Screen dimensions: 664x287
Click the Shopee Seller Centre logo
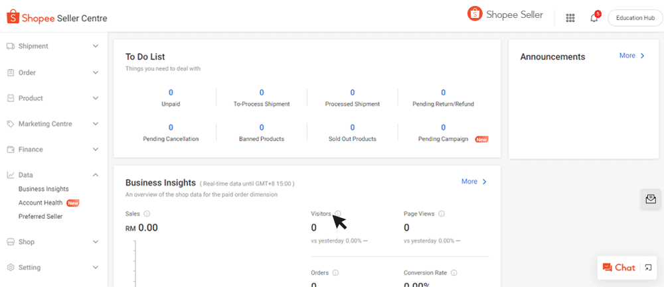click(57, 18)
